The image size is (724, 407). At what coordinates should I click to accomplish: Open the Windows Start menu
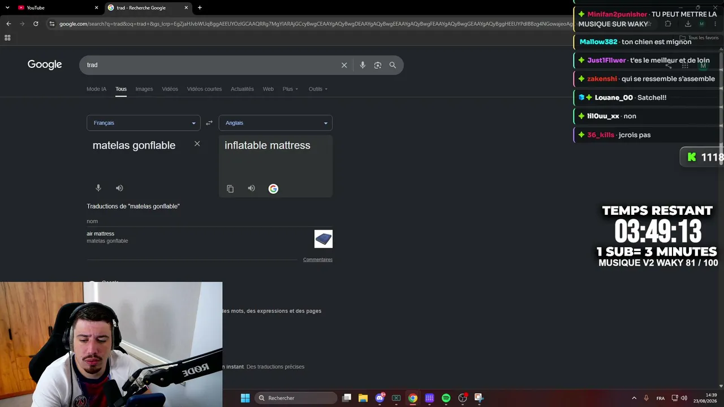point(245,398)
